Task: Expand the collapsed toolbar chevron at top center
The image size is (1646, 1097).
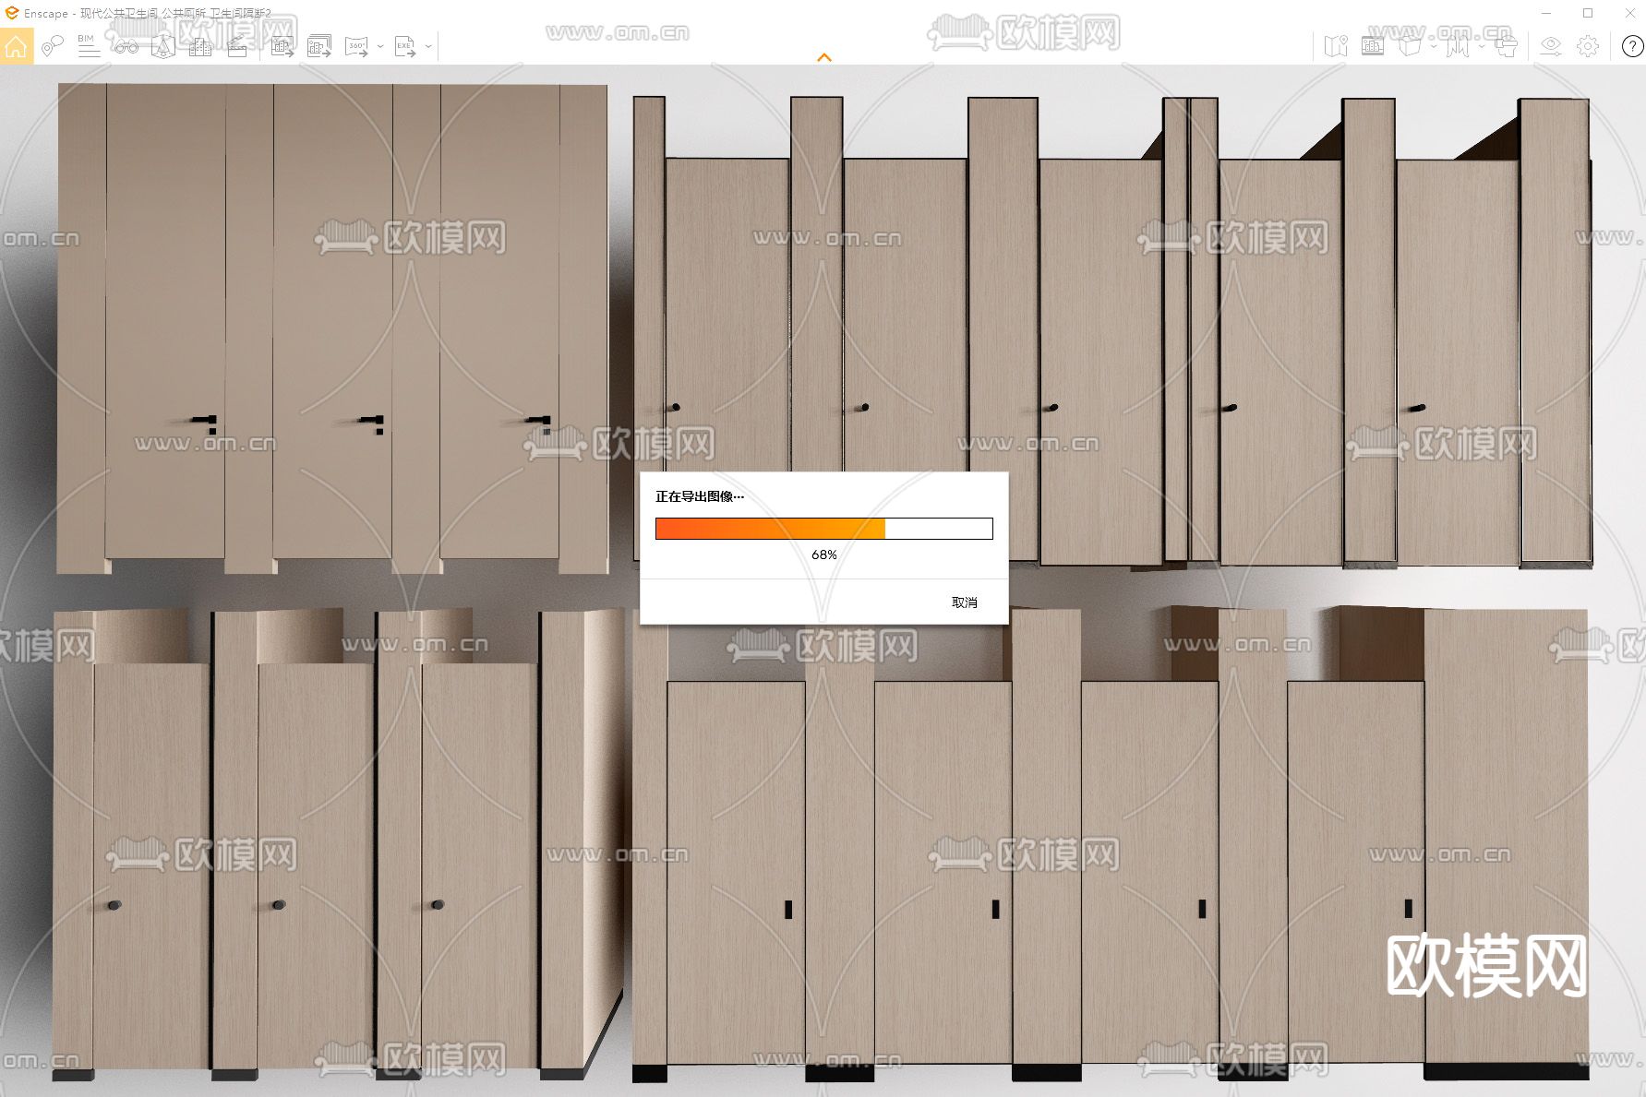Action: tap(824, 57)
